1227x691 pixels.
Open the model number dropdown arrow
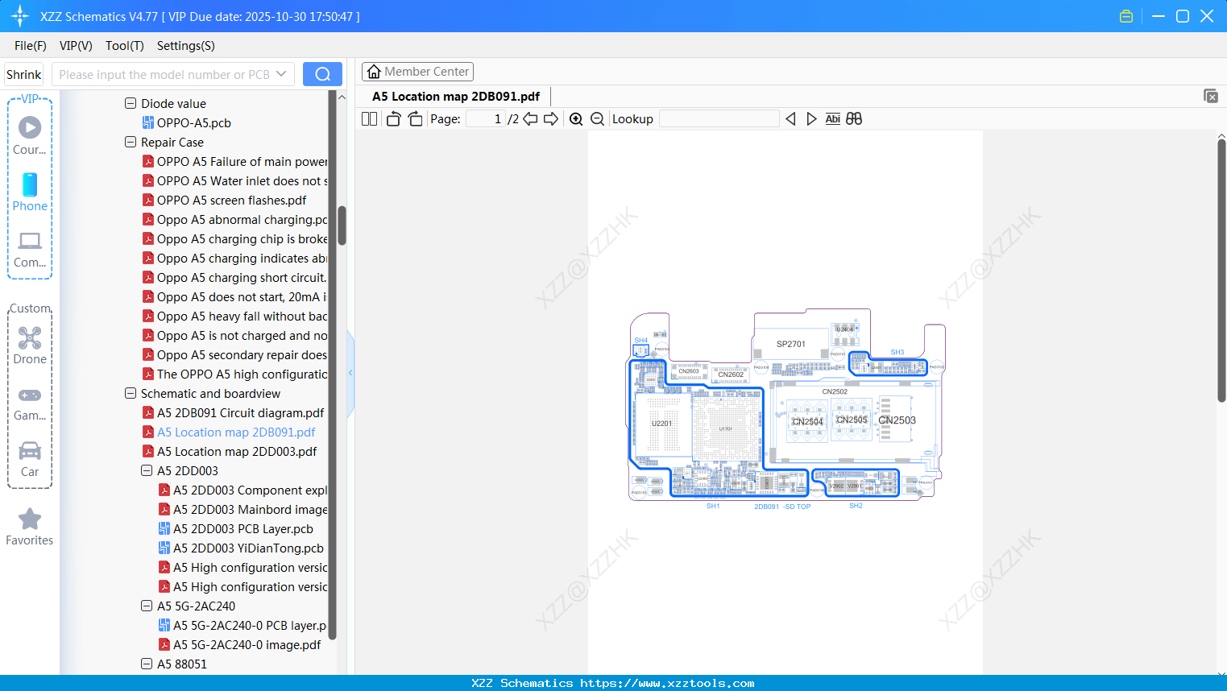click(281, 74)
